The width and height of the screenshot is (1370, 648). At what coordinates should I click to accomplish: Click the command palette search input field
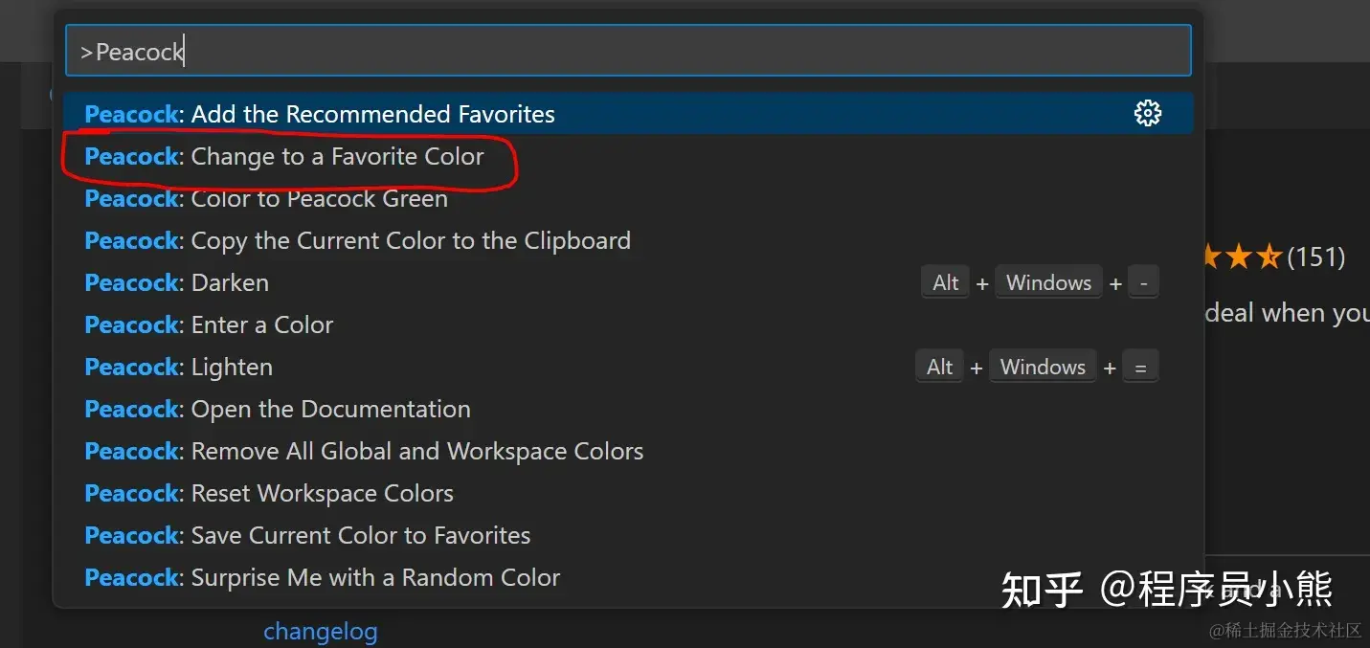628,51
